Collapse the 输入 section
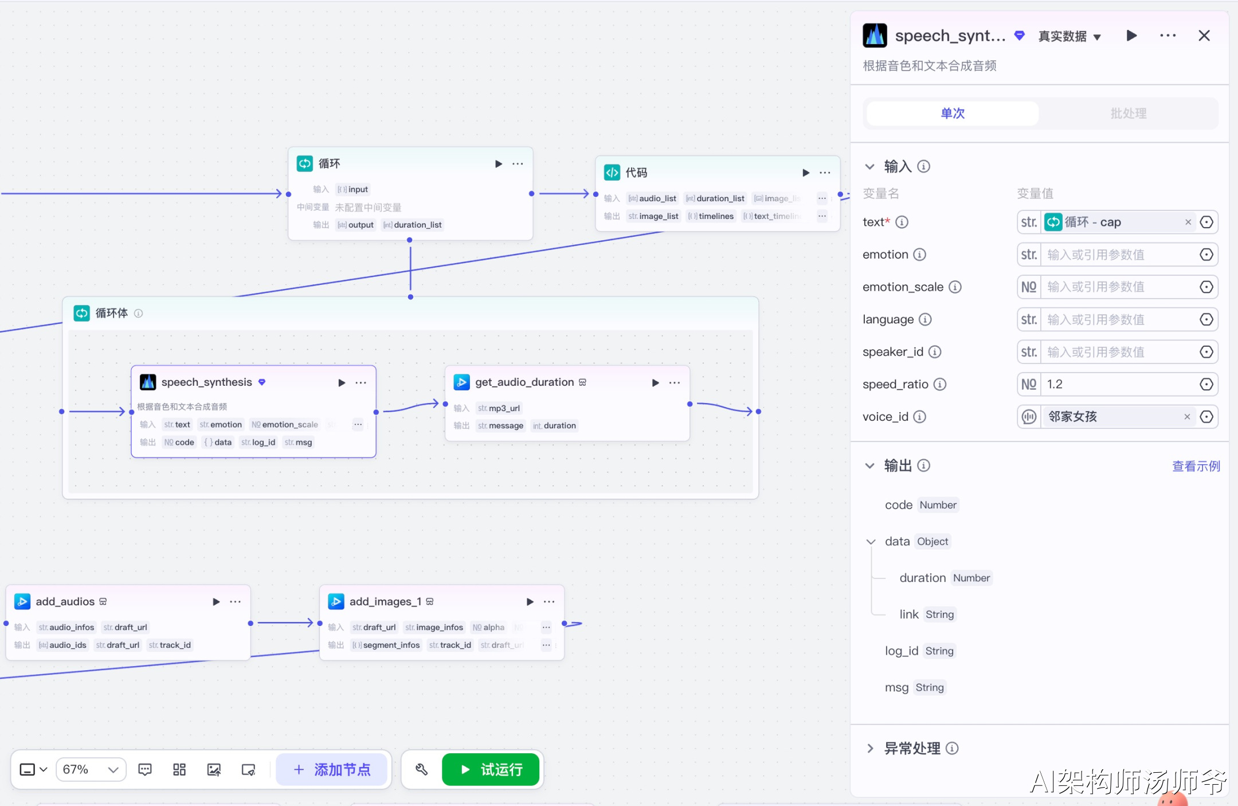Screen dimensions: 1238x806 pyautogui.click(x=869, y=167)
